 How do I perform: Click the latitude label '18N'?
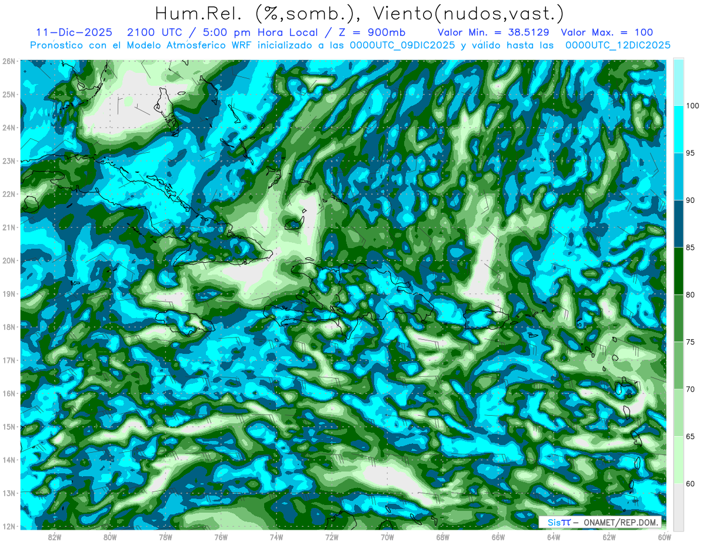(9, 327)
